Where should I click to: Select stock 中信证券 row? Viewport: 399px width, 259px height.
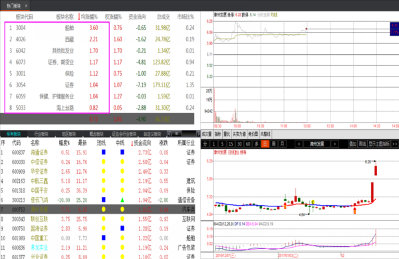tap(98, 162)
